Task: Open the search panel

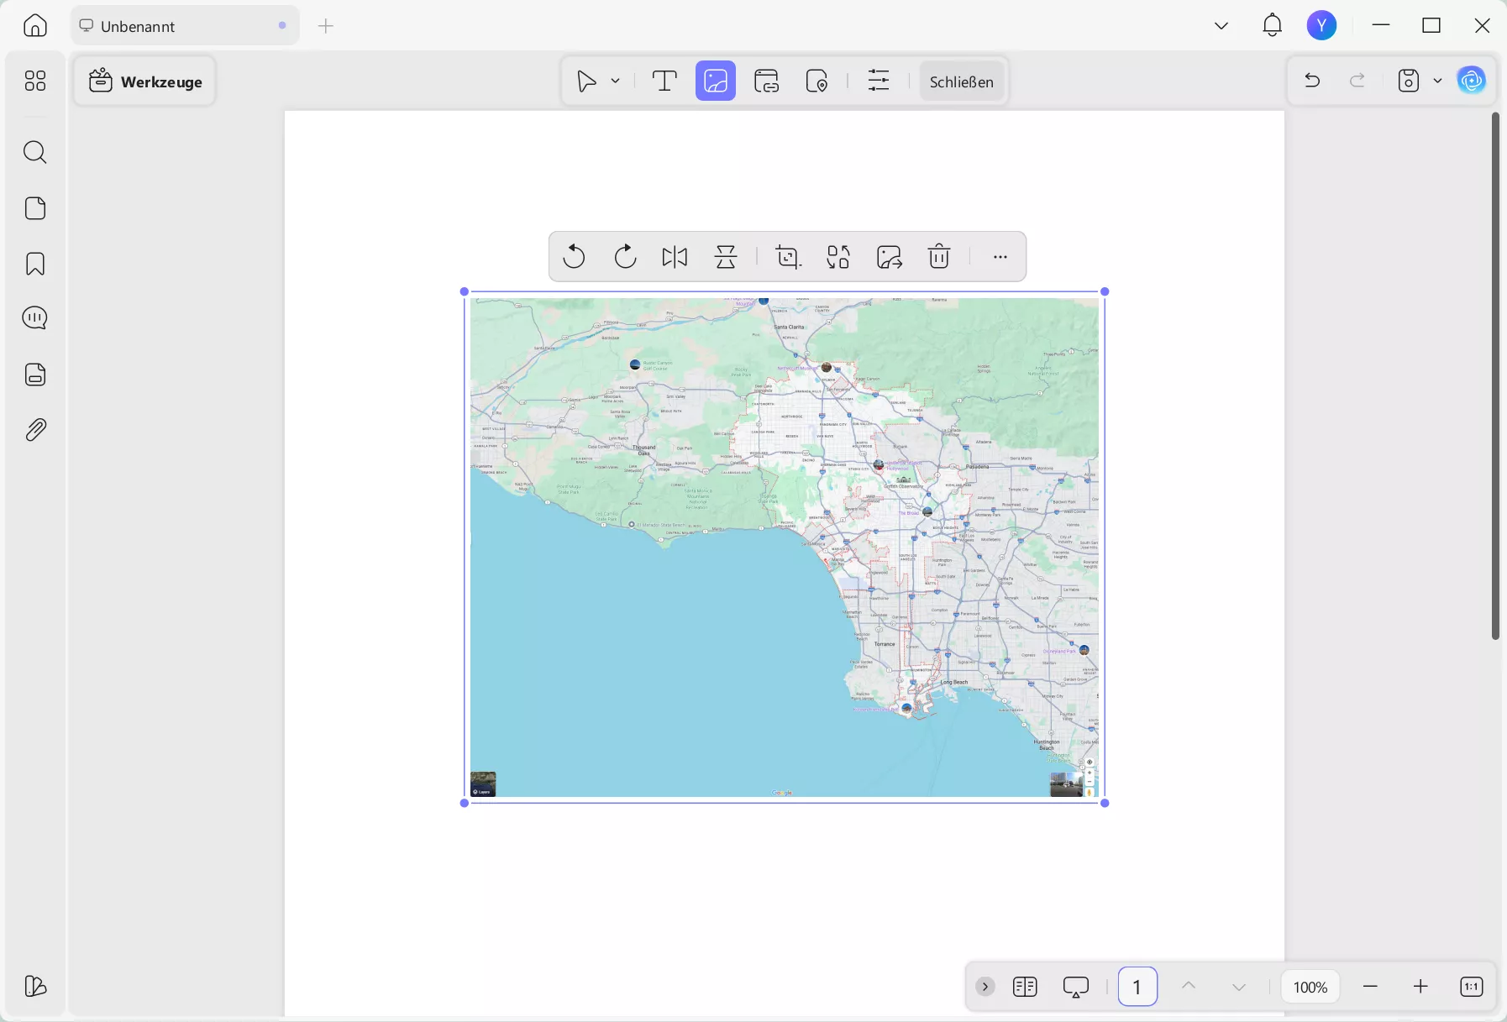Action: [35, 152]
